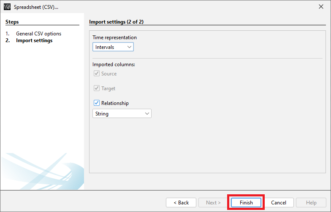This screenshot has height=212, width=331.
Task: Toggle the Target column checkbox
Action: coord(97,89)
